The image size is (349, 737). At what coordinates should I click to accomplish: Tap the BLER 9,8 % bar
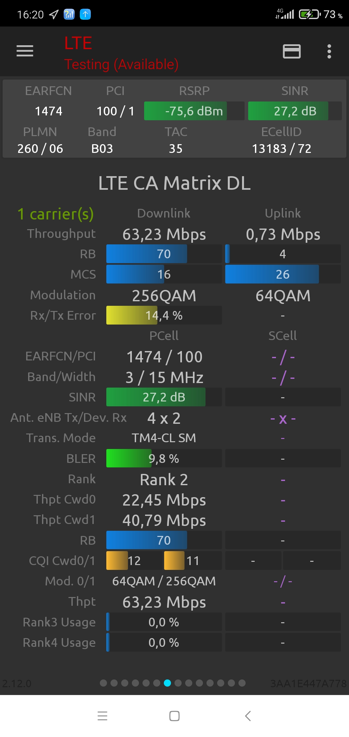tap(164, 458)
